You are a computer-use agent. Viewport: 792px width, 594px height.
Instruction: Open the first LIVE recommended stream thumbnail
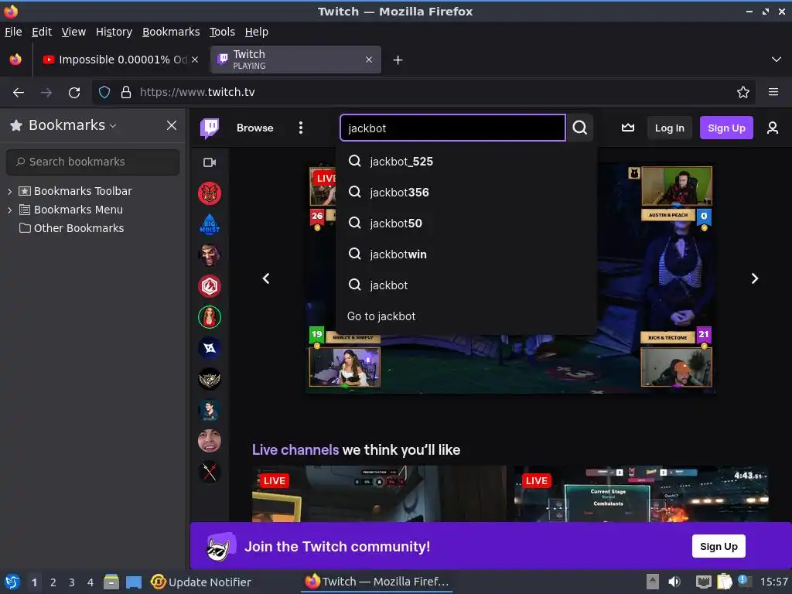pos(379,493)
